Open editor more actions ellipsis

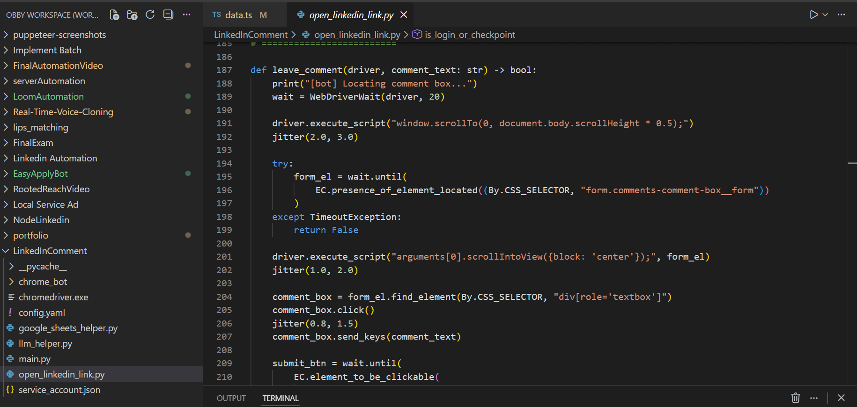pos(841,15)
